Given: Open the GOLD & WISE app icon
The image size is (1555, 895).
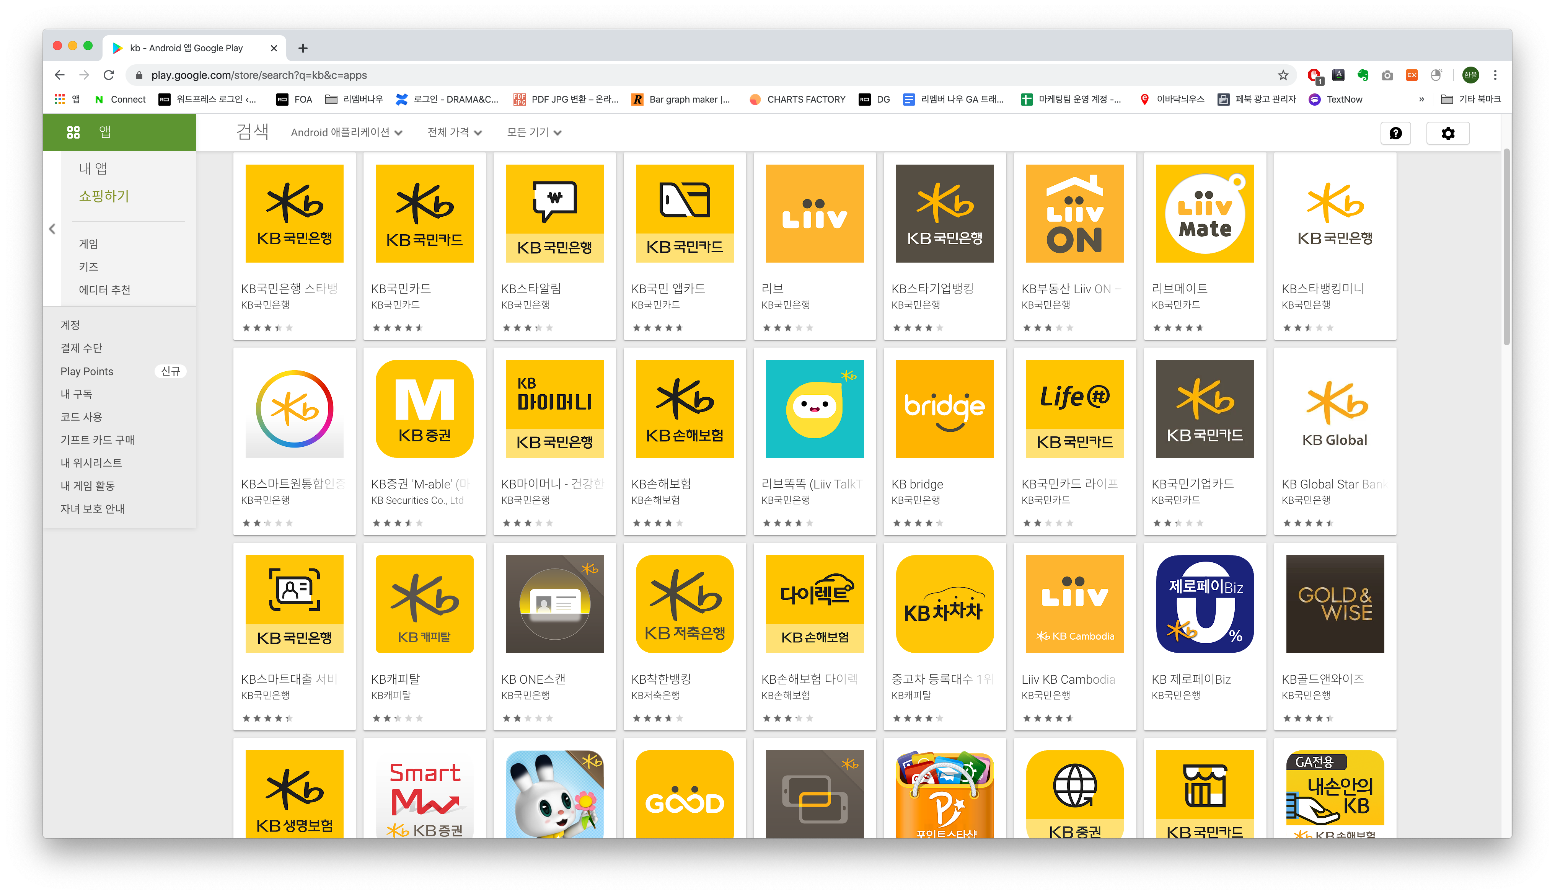Looking at the screenshot, I should [1335, 604].
